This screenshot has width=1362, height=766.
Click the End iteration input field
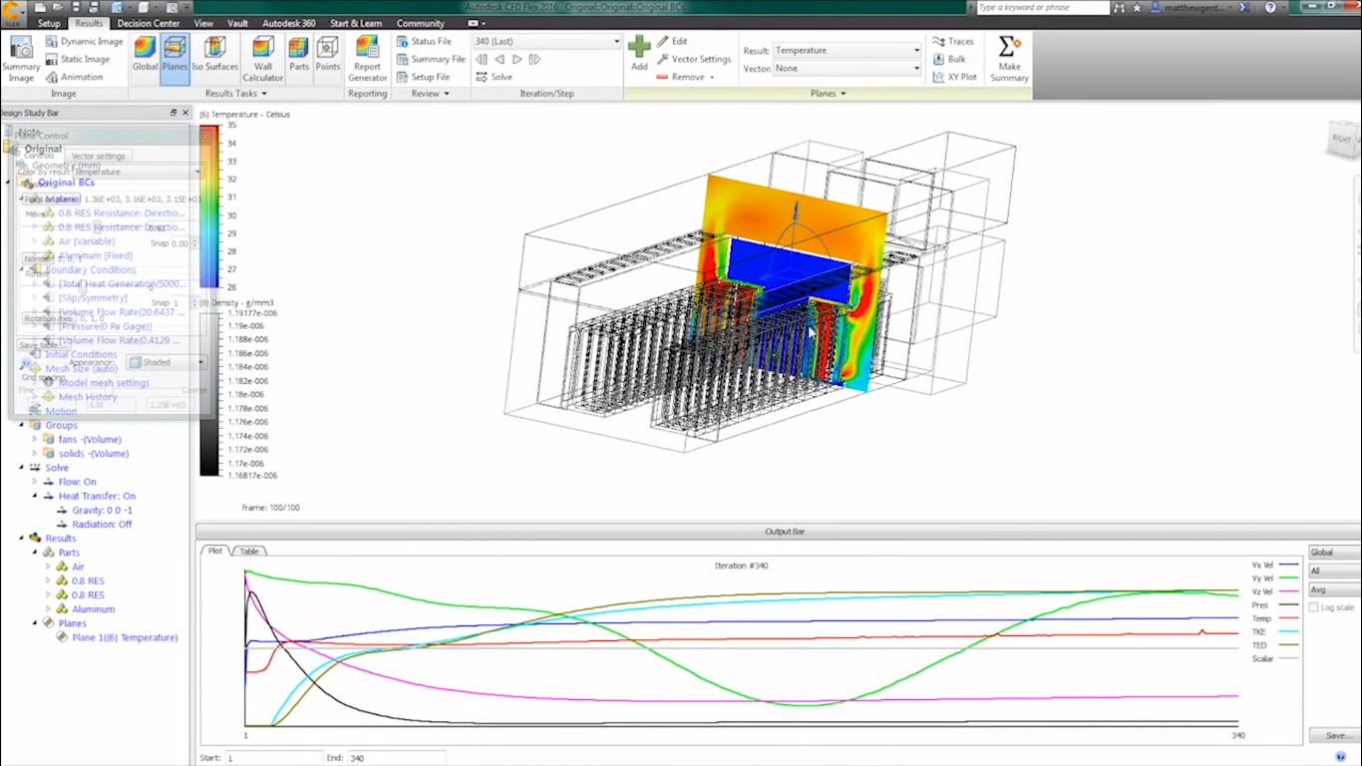[396, 758]
